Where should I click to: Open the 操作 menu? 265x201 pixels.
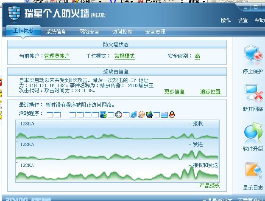(x=226, y=20)
